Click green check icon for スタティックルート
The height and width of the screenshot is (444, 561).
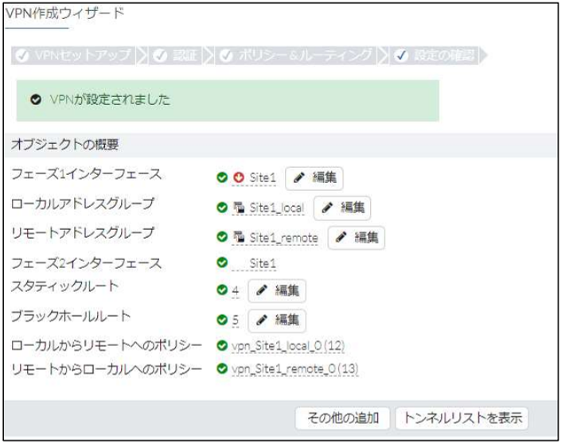[x=222, y=290]
